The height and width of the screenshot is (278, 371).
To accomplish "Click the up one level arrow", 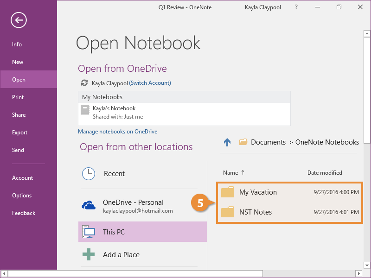I will pyautogui.click(x=227, y=142).
